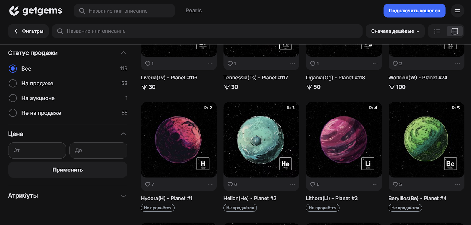Open the 'Beryllios(Be) - Planet #4' title link

tap(417, 199)
